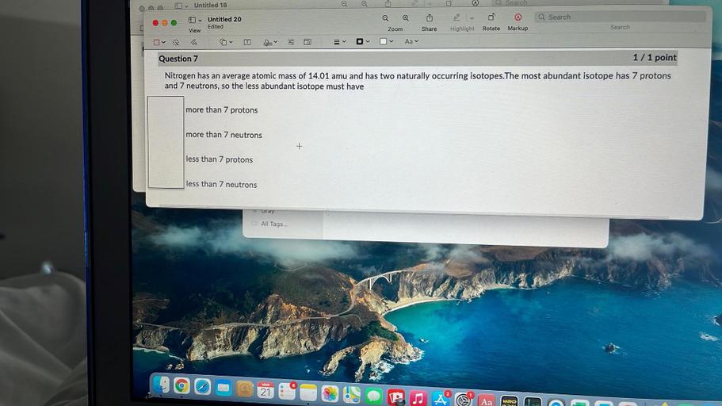This screenshot has width=722, height=406.
Task: Click the Share icon in Untitled 18 window
Action: pyautogui.click(x=388, y=4)
